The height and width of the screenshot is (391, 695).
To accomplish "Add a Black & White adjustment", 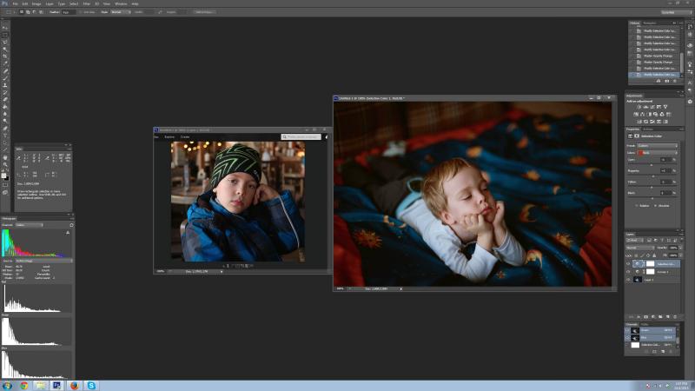I will click(x=649, y=115).
